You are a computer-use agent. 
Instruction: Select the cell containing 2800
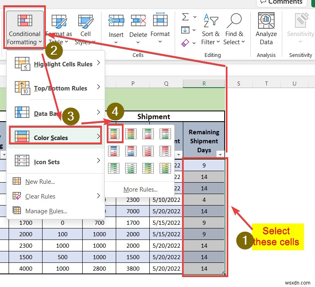[99, 269]
